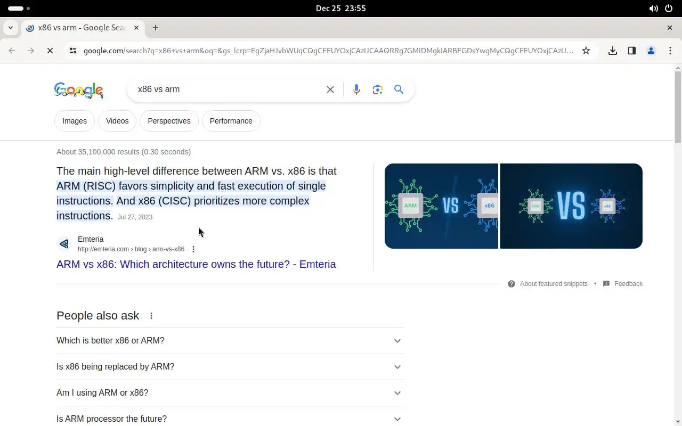Open the system volume icon
Screen dimensions: 682x426
(653, 9)
